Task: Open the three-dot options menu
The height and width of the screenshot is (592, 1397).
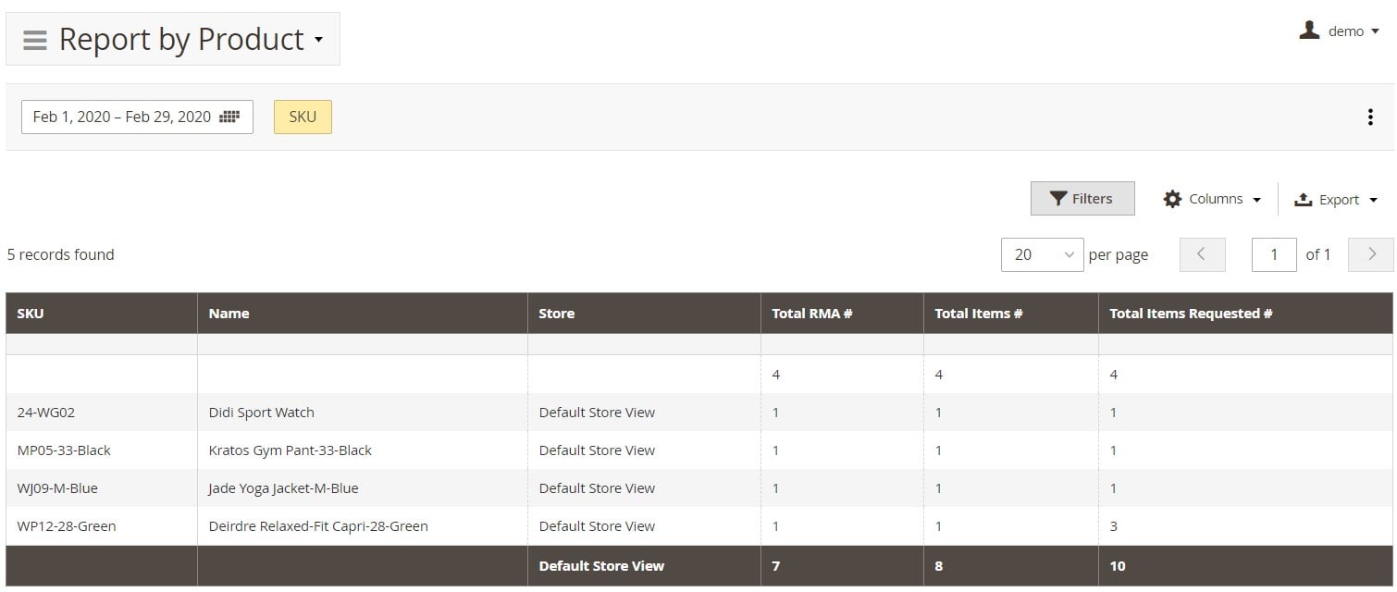Action: click(x=1370, y=117)
